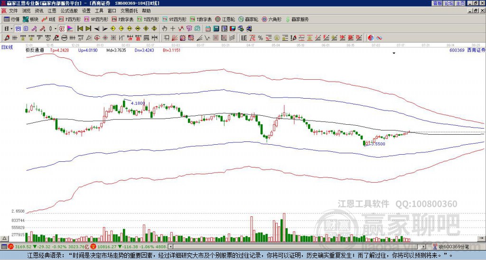Toggle the colorful flag indicator button

[x=70, y=29]
